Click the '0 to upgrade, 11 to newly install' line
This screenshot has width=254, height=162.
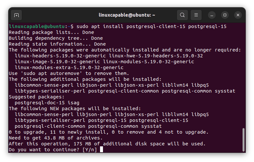pos(109,132)
